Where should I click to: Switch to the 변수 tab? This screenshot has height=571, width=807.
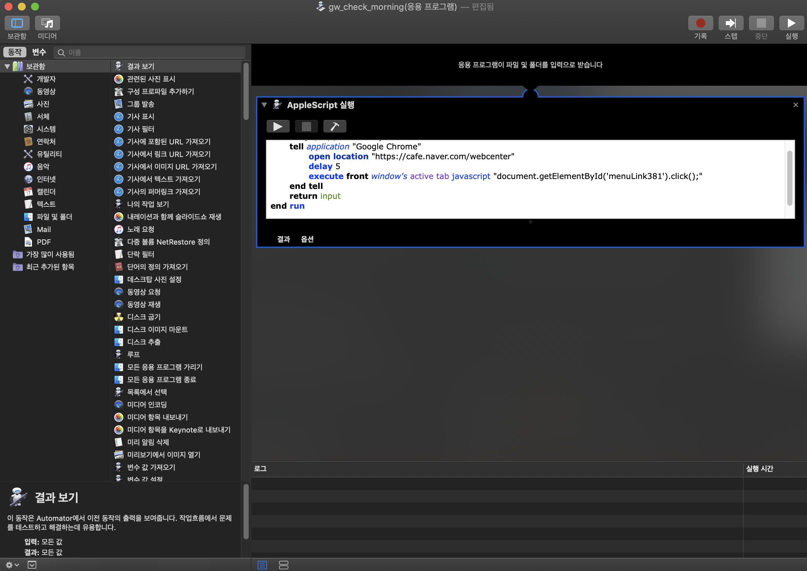click(39, 52)
